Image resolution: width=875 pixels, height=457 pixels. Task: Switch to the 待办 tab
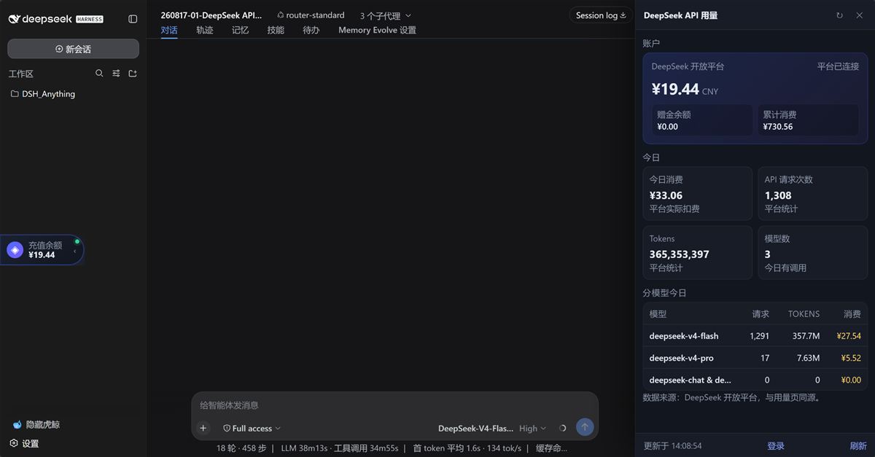point(311,30)
